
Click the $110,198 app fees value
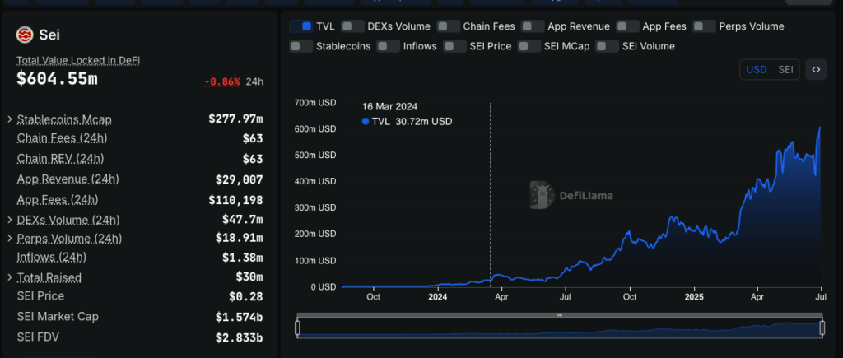(235, 201)
